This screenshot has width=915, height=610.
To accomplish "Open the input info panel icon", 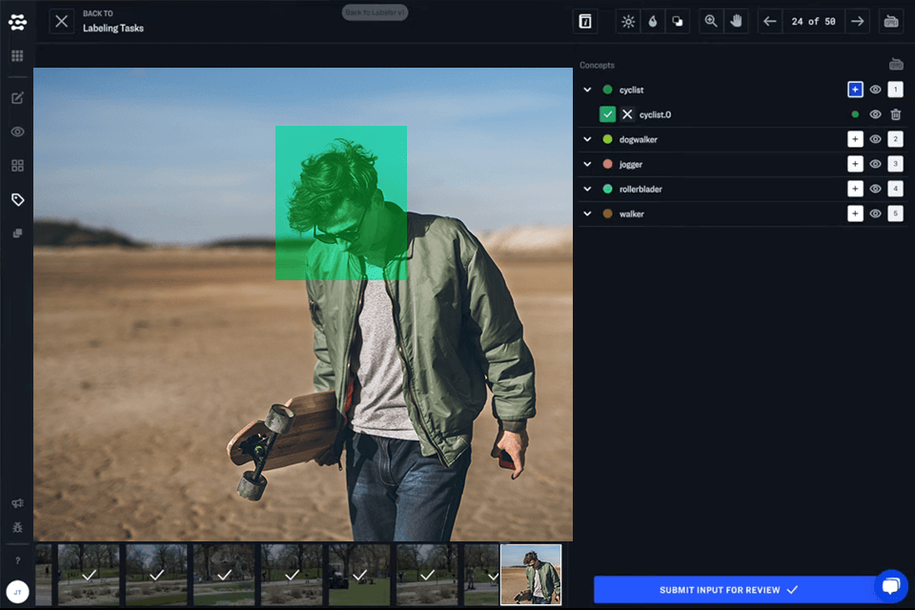I will [x=584, y=22].
